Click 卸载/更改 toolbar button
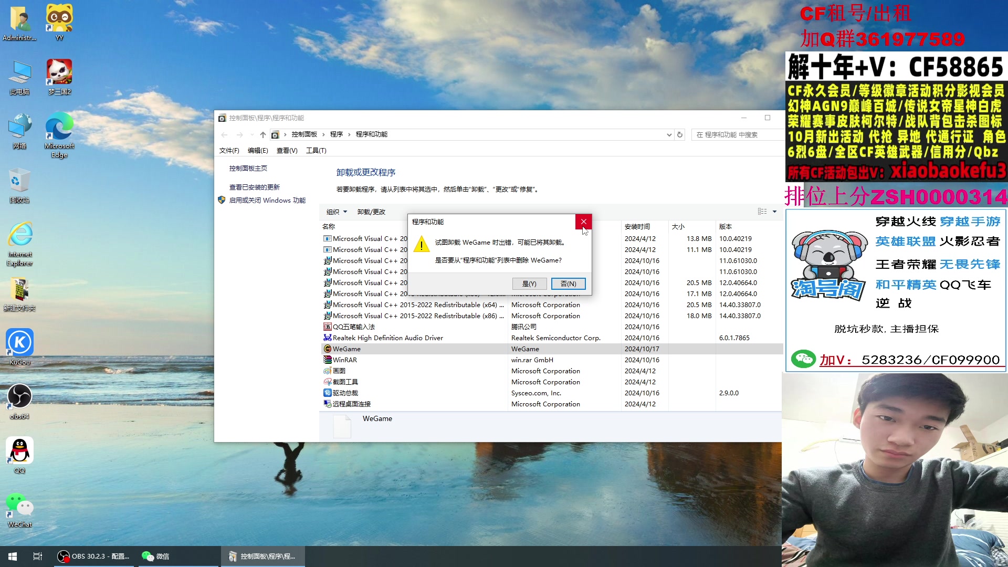This screenshot has width=1008, height=567. tap(371, 212)
